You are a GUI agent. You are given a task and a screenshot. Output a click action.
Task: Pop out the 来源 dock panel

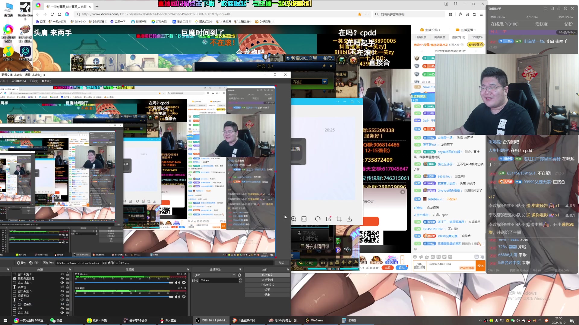pyautogui.click(x=70, y=270)
